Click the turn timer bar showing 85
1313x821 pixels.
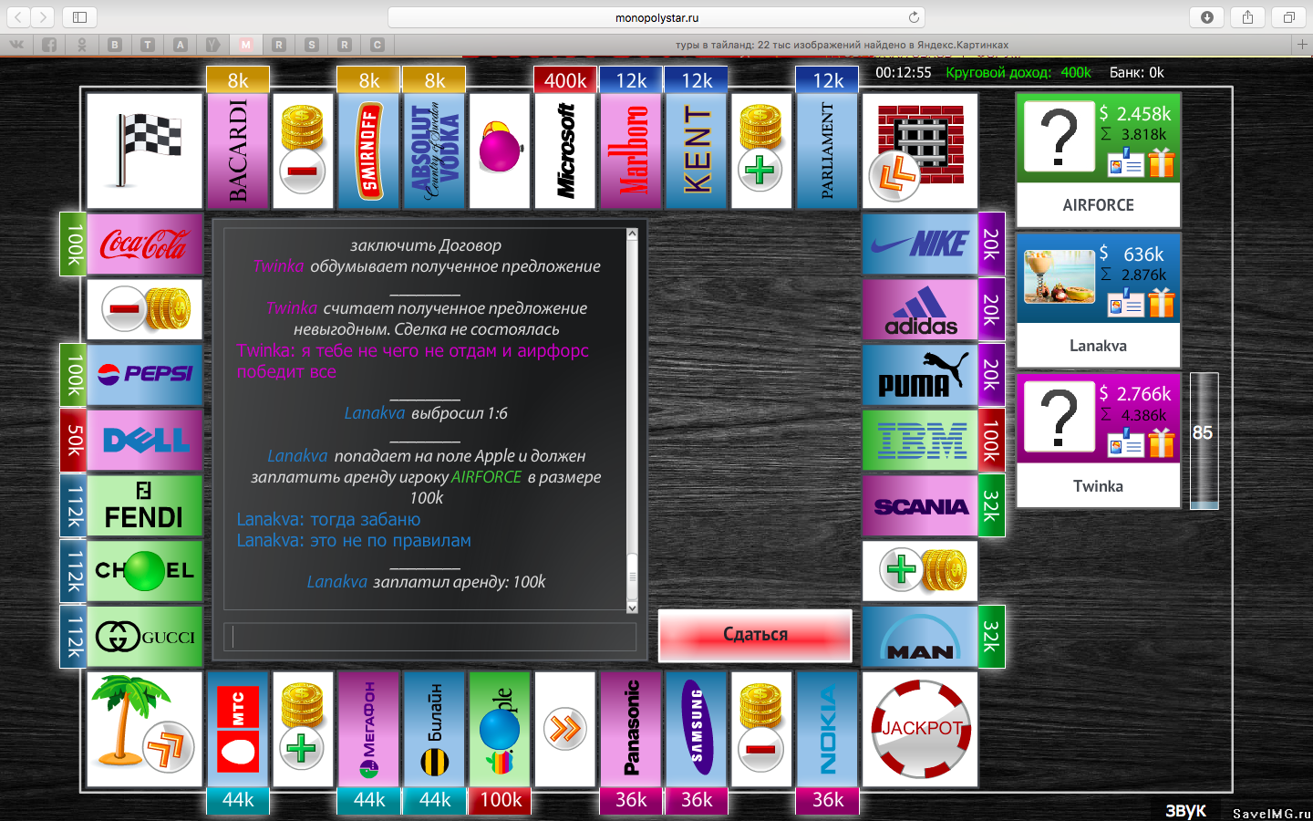[x=1204, y=441]
